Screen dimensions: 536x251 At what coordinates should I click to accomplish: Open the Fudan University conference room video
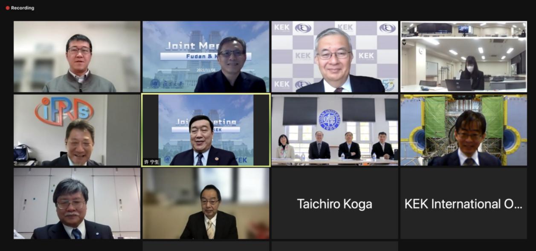335,130
